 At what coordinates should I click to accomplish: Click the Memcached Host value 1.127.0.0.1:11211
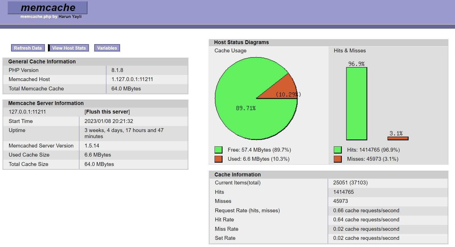132,79
